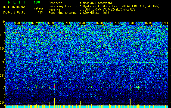This screenshot has width=171, height=108.
Task: Click the 0702 time marker
Action: [35, 23]
